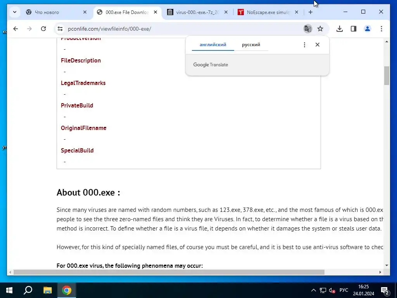Open the tab search dropdown
The width and height of the screenshot is (397, 298).
point(15,12)
